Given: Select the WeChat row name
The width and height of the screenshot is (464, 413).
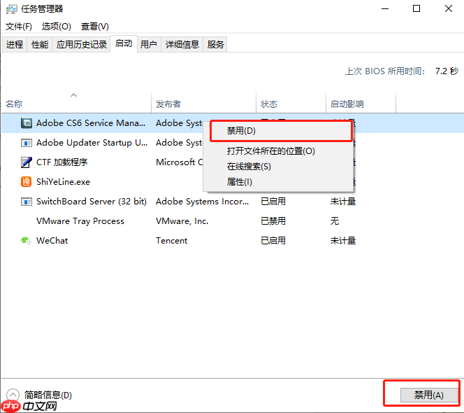Looking at the screenshot, I should [x=52, y=240].
